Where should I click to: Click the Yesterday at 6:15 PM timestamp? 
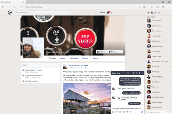[76, 68]
